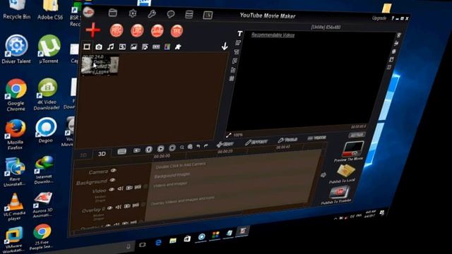Select the square all-media tab icon
Viewport: 452px width, 254px height.
click(x=87, y=47)
